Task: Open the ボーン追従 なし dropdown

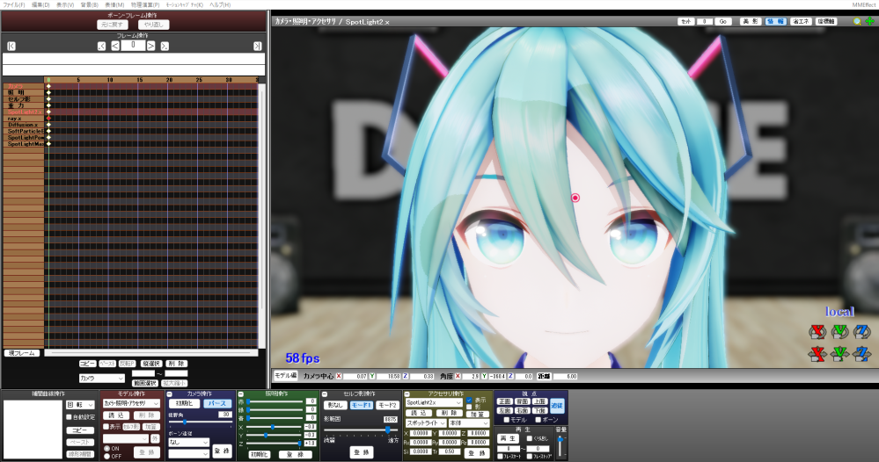Action: pyautogui.click(x=188, y=442)
